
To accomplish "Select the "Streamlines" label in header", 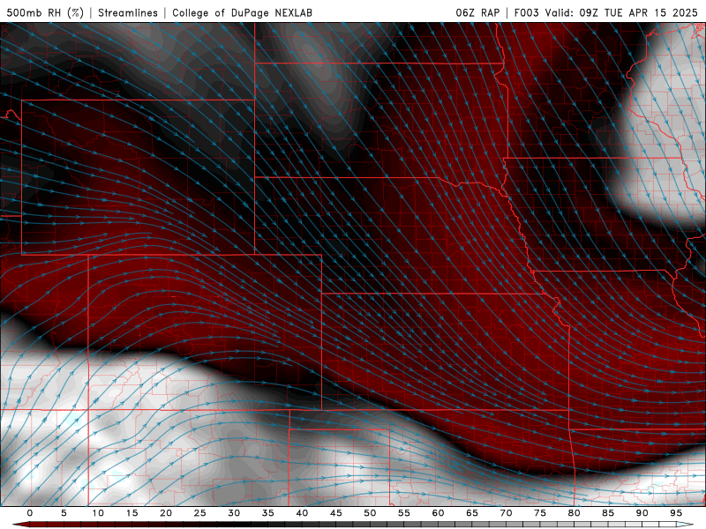I will 128,12.
